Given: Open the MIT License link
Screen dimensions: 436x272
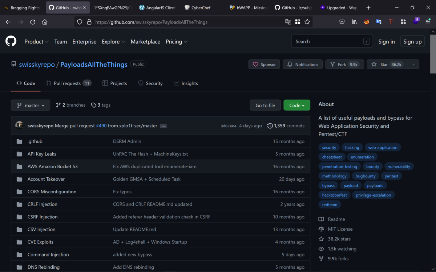Looking at the screenshot, I should pos(335,229).
